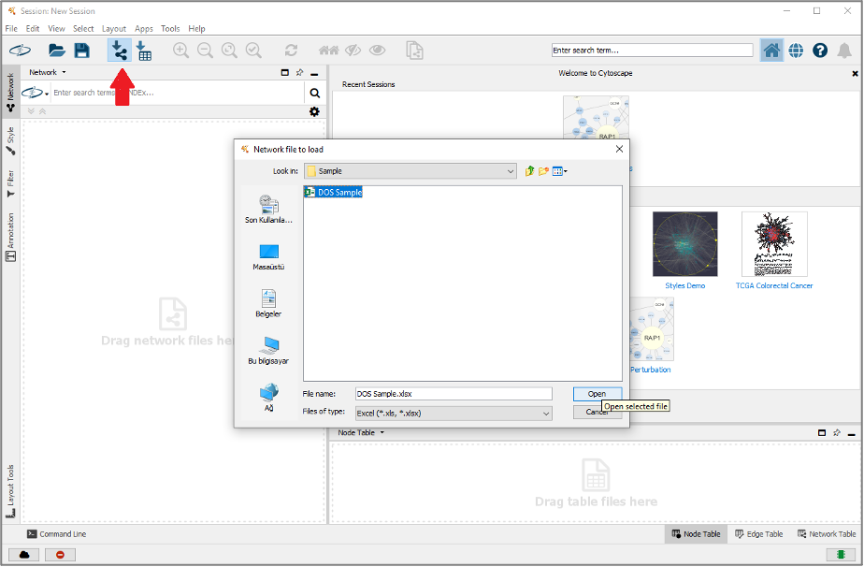Open the Layout menu
This screenshot has height=567, width=864.
click(114, 29)
